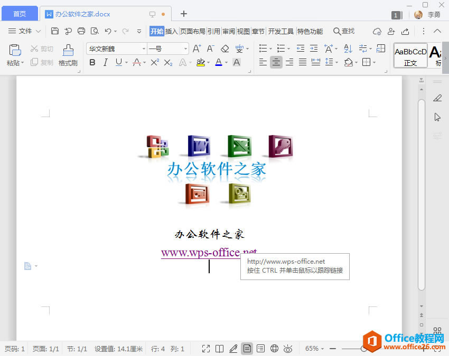Switch to the 插入 tab
This screenshot has height=356, width=449.
[x=172, y=31]
